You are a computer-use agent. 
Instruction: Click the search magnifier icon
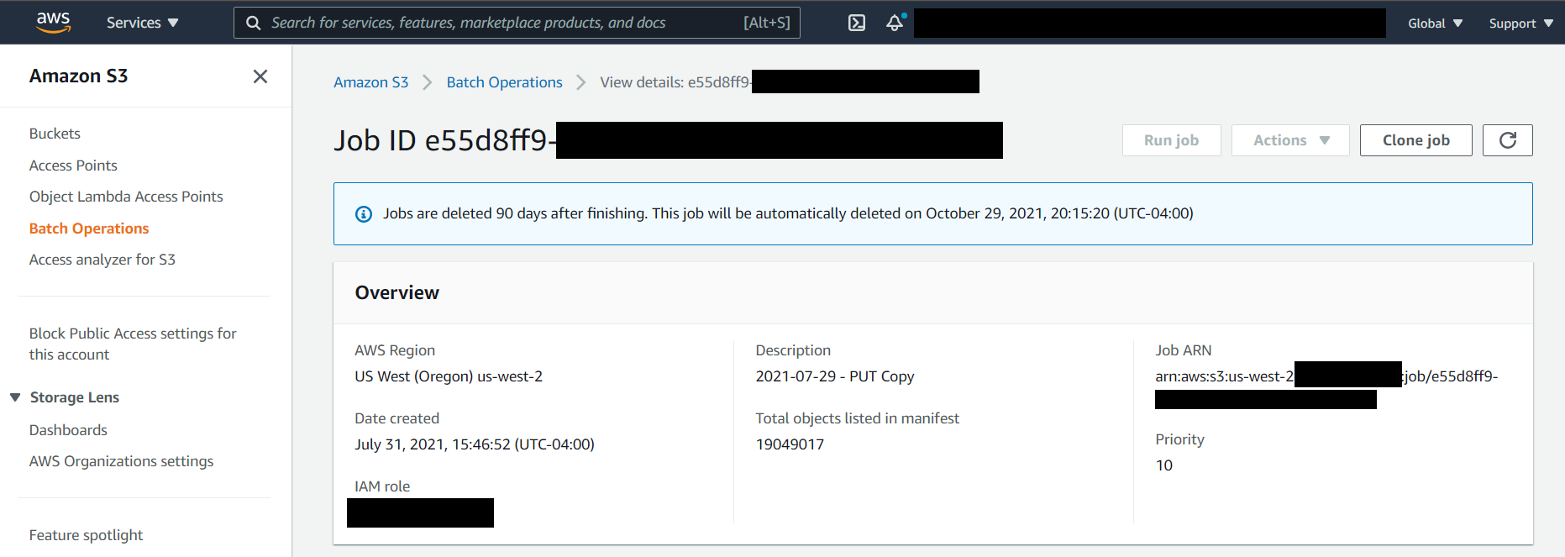coord(254,23)
